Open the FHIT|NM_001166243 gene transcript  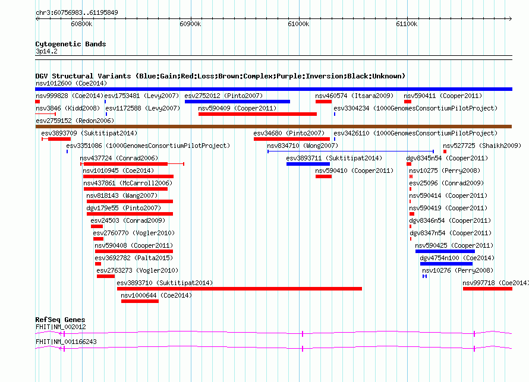[x=273, y=349]
